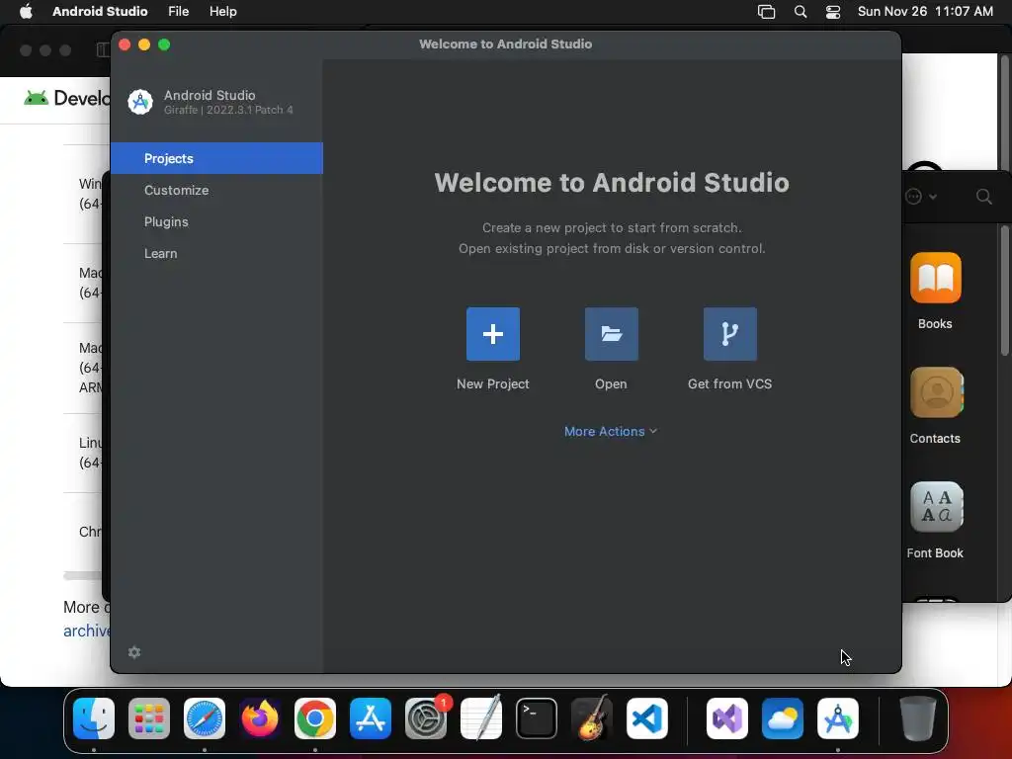
Task: Launch Safari from the Dock
Action: pos(205,717)
